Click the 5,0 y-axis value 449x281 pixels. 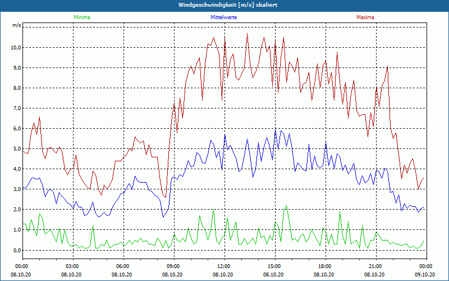[x=17, y=149]
